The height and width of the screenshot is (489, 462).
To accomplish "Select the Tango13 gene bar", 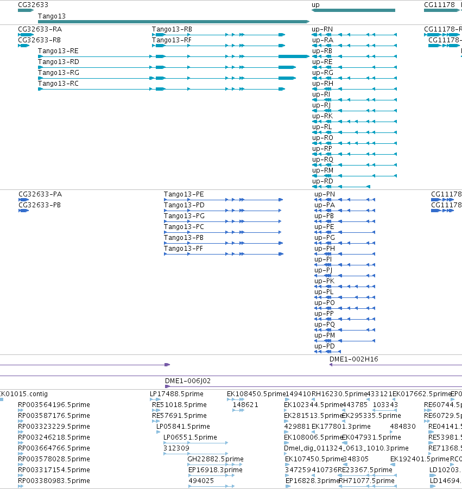I will 173,22.
